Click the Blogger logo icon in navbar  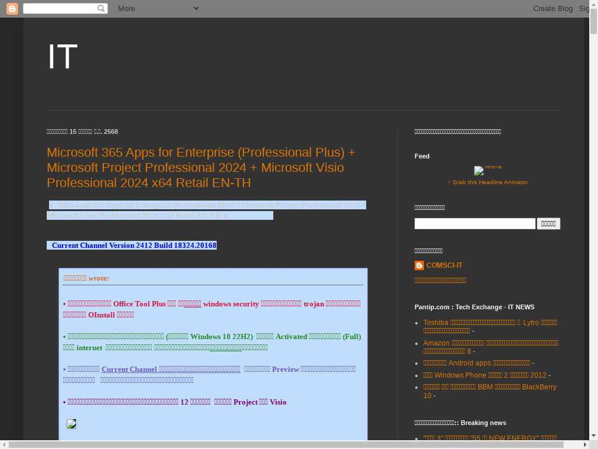(12, 8)
